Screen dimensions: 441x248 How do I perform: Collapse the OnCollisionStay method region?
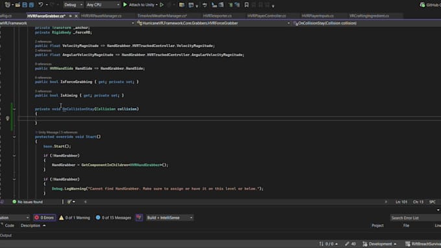pos(14,109)
